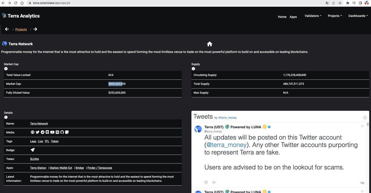The image size is (371, 193).
Task: Click the white home icon
Action: [210, 44]
